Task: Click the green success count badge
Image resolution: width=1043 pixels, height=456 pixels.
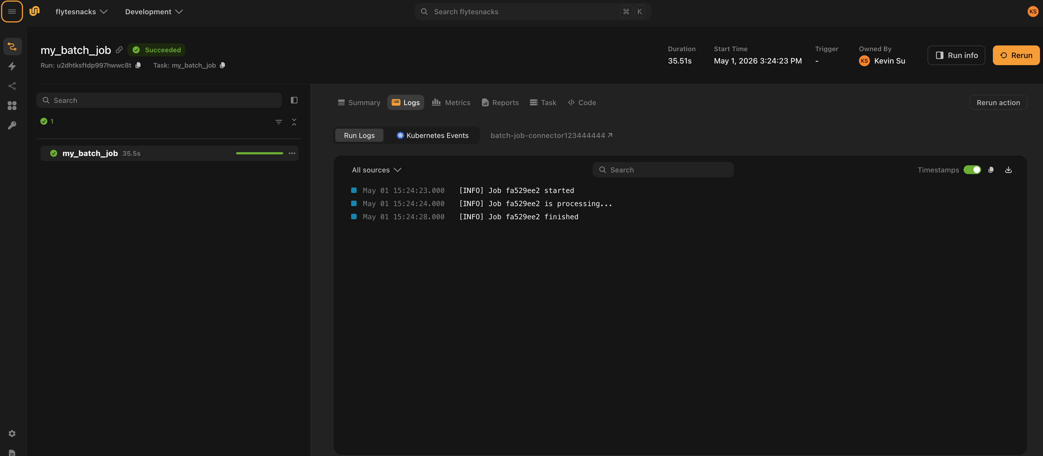Action: (47, 121)
